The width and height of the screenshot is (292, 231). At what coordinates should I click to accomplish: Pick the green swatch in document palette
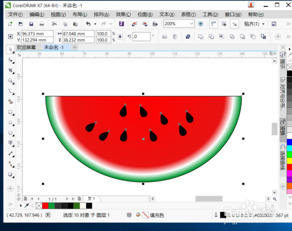51,206
